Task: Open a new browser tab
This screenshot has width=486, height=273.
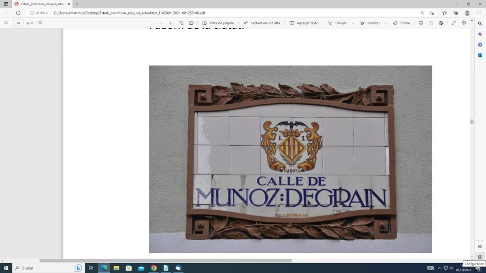Action: (77, 4)
